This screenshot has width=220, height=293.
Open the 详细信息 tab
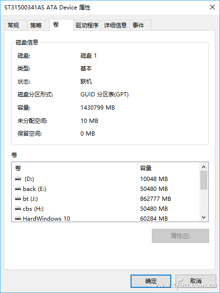(115, 25)
